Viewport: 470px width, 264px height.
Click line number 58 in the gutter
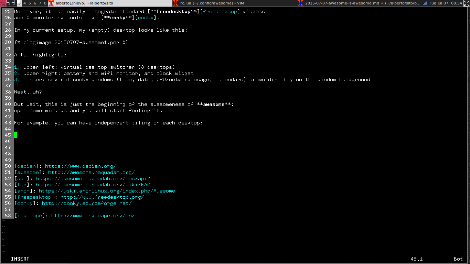click(8, 216)
